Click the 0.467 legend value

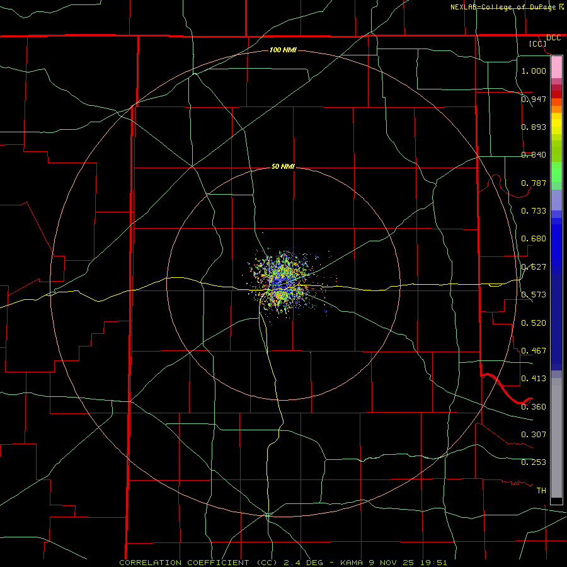[534, 350]
